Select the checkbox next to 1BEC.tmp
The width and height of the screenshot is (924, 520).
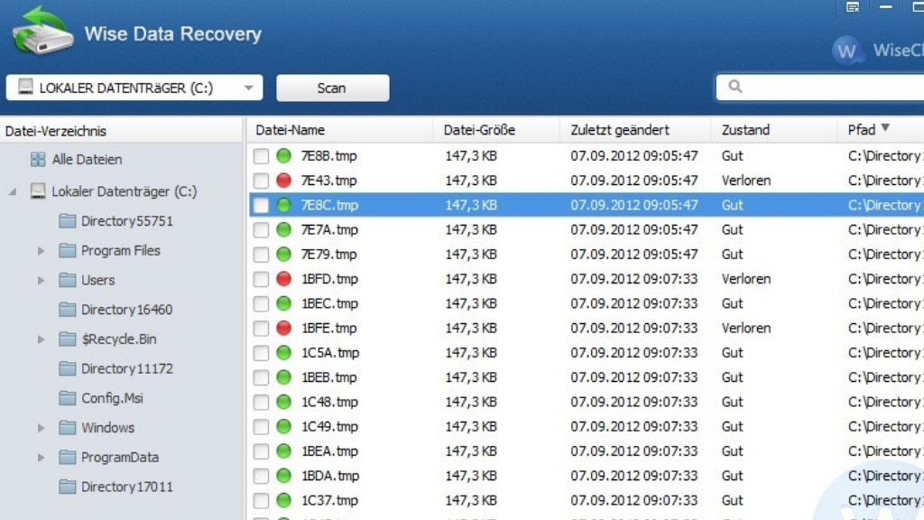coord(261,303)
